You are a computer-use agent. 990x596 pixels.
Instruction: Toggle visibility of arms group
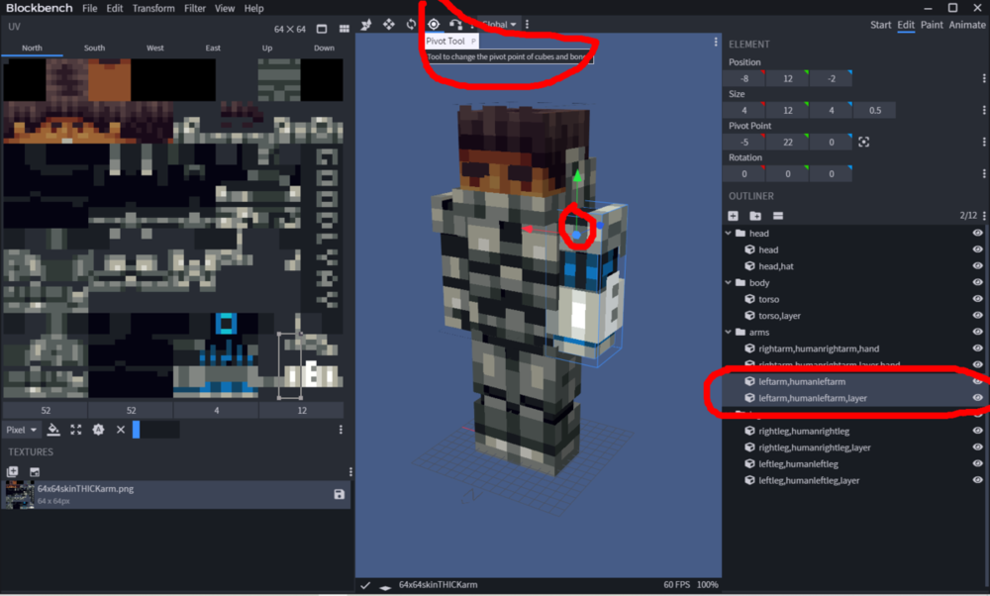pos(977,332)
